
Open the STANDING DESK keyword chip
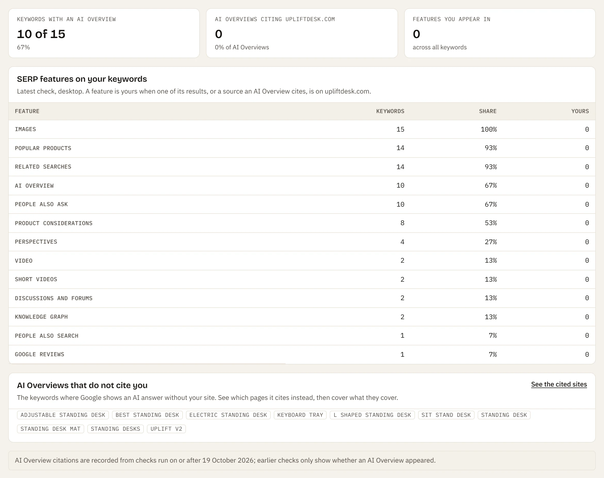point(504,415)
